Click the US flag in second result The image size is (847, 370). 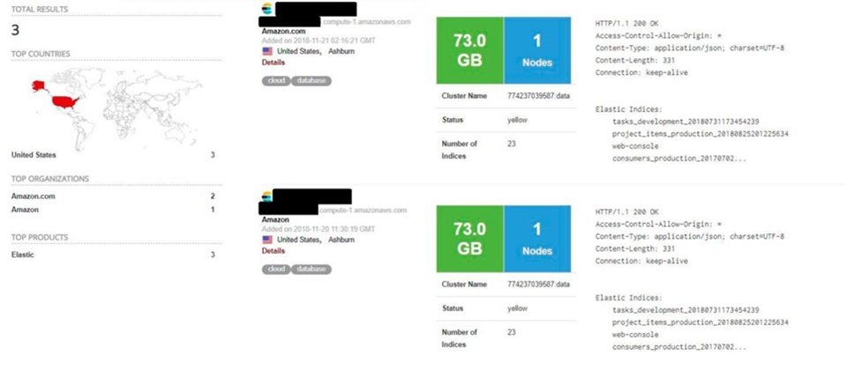[x=267, y=240]
